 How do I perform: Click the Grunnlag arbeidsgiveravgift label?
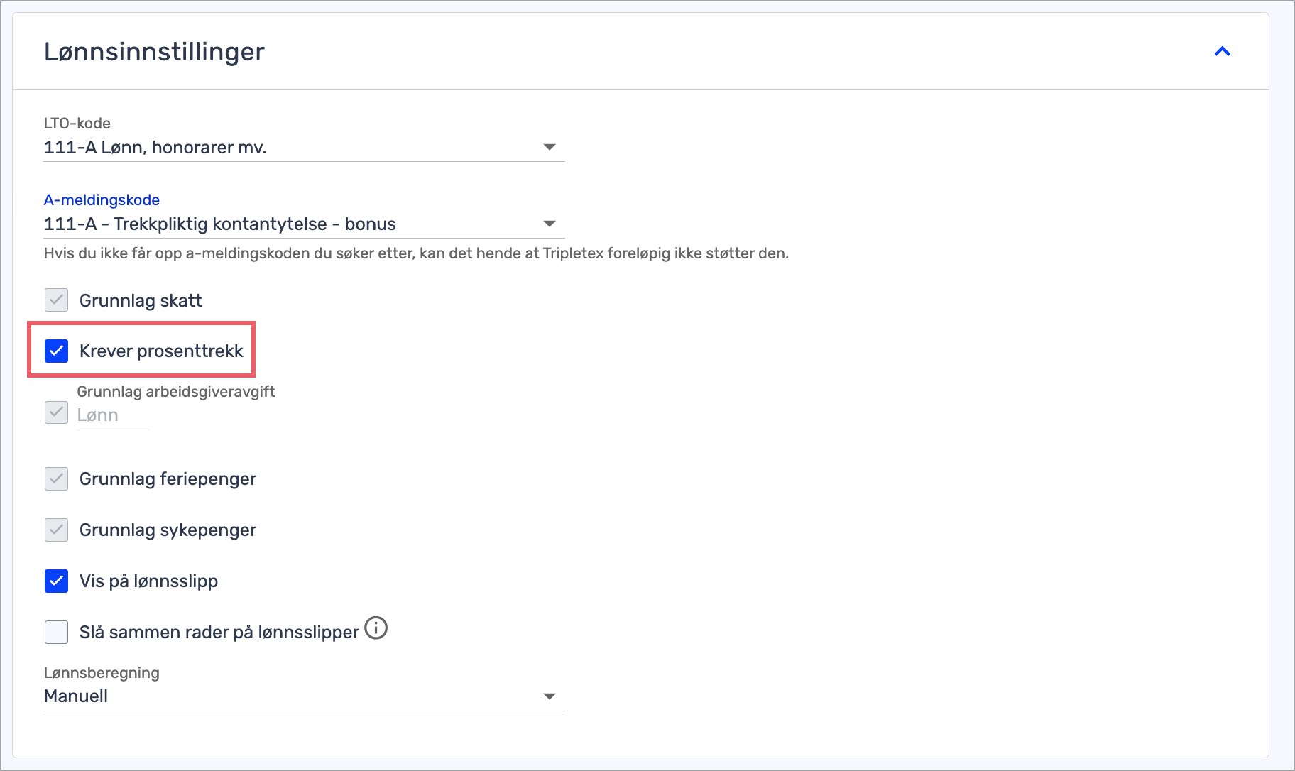pos(176,392)
